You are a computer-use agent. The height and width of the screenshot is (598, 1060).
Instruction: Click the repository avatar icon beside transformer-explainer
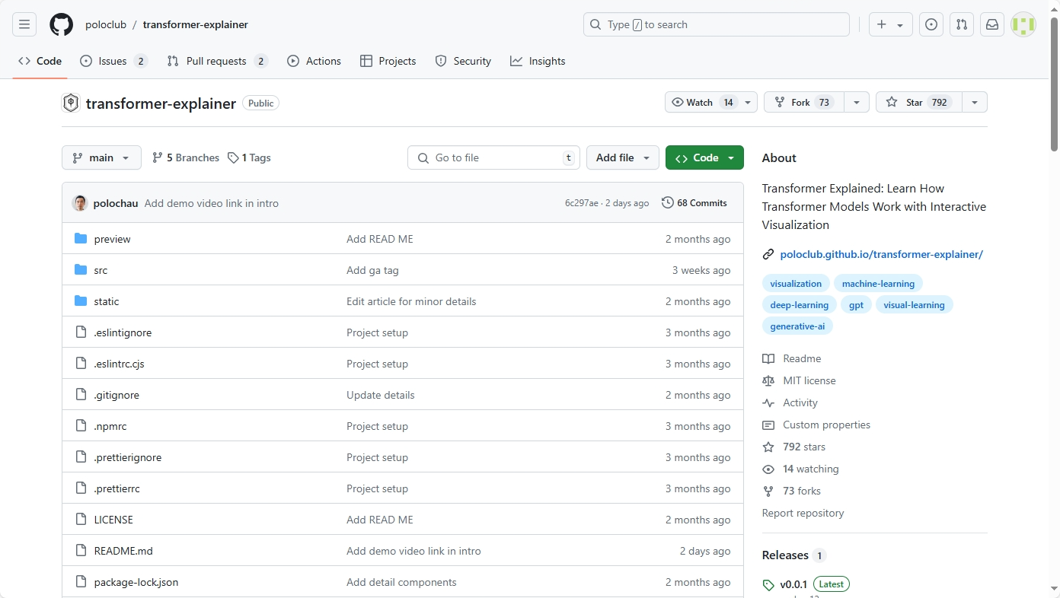click(x=71, y=103)
